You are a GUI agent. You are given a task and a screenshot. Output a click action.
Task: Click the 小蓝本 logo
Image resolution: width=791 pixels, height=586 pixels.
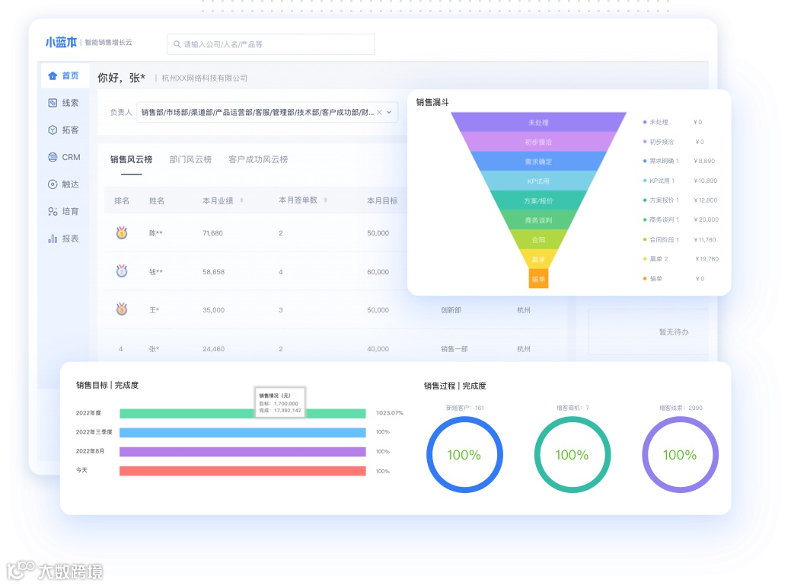[x=61, y=43]
